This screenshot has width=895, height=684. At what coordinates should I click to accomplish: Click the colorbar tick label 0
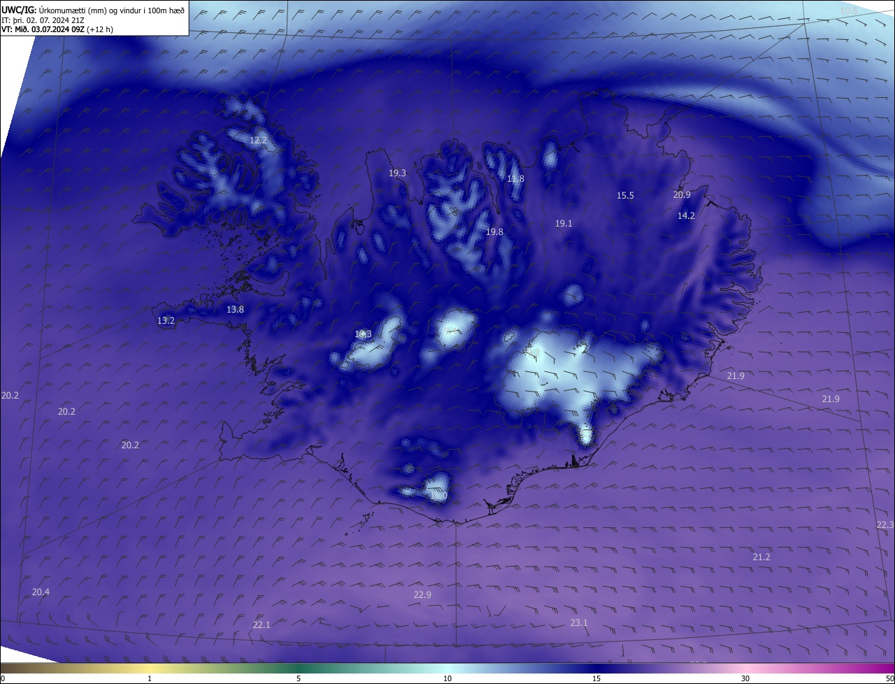2,678
